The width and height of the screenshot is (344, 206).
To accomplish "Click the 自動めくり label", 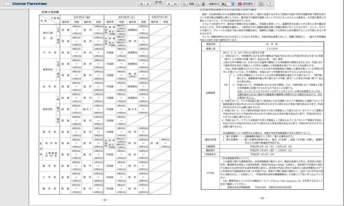I will point(214,4).
